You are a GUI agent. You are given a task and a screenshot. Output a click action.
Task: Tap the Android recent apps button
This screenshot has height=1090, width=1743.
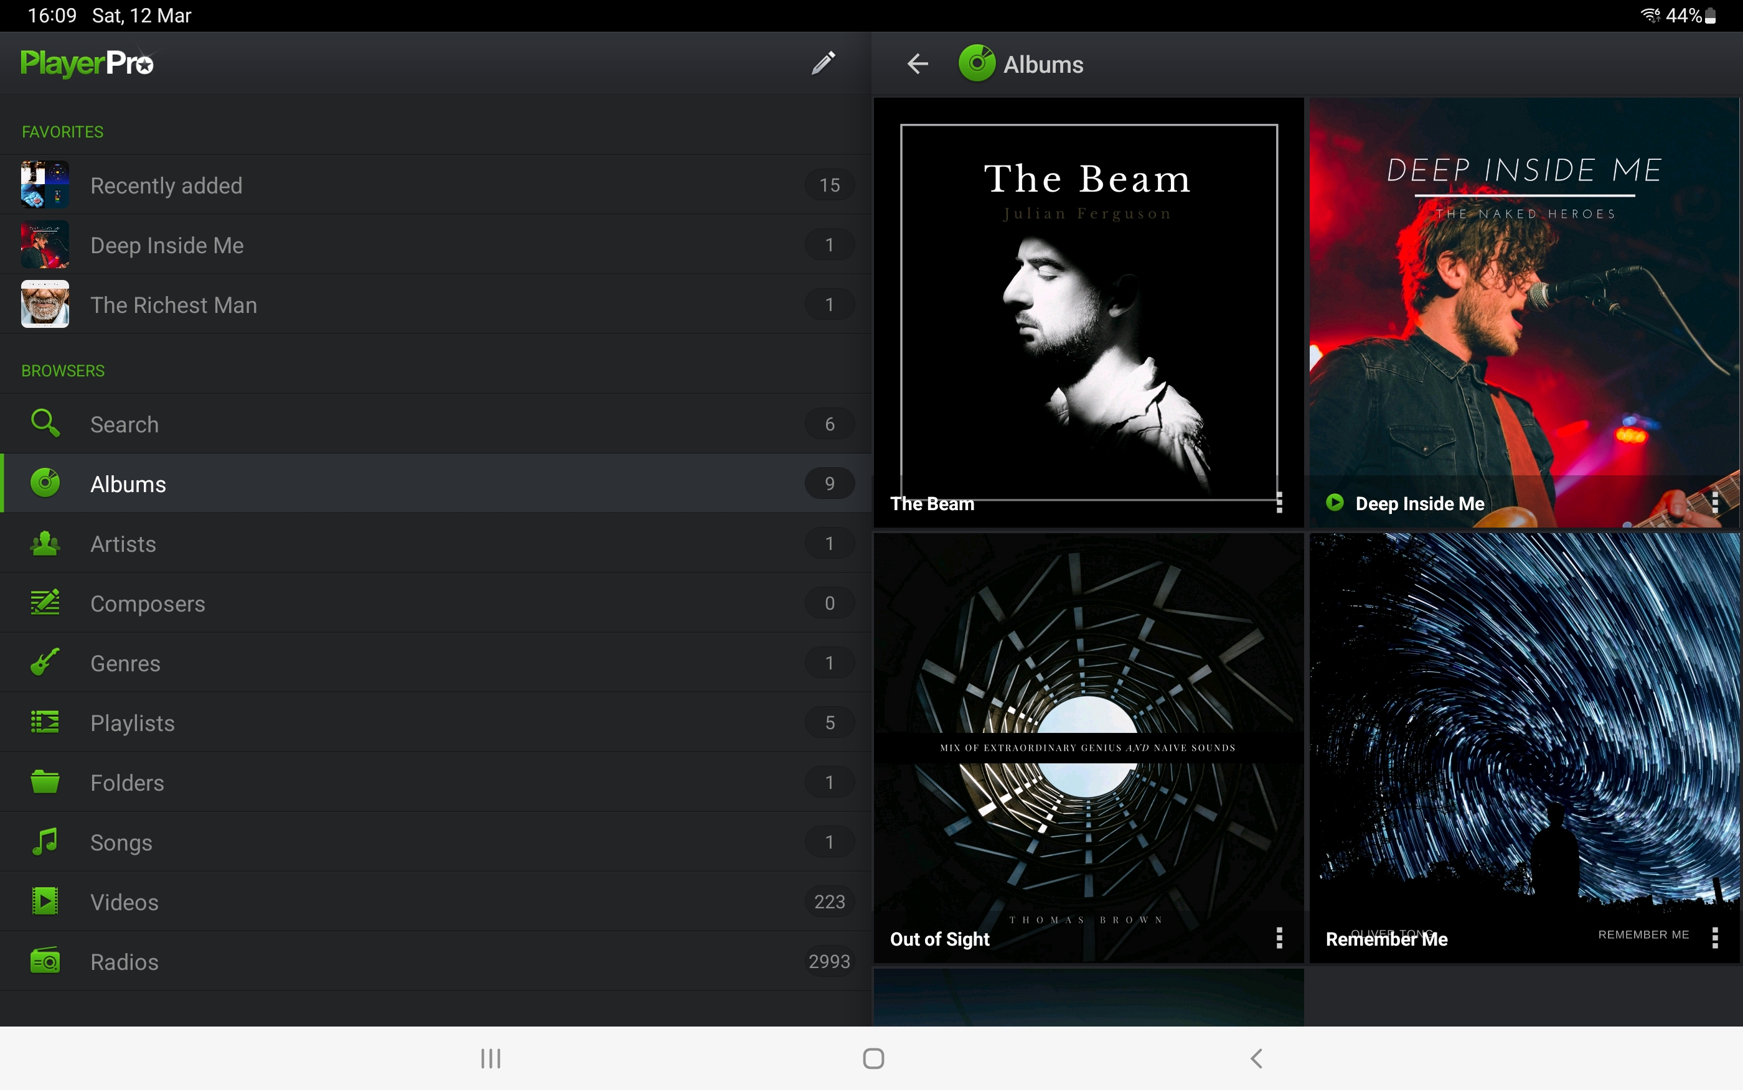coord(491,1058)
